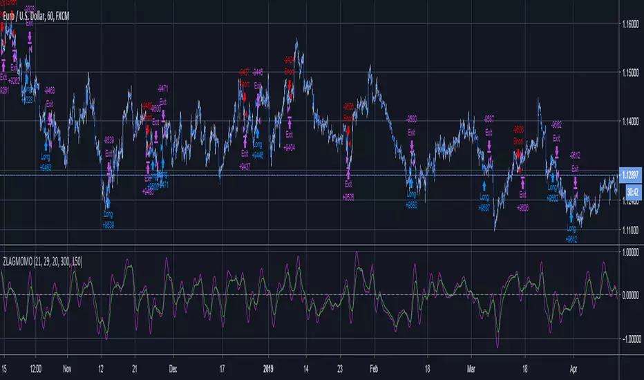The height and width of the screenshot is (380, 644).
Task: Select the purple Exit arrow marked +9437
Action: pos(245,142)
